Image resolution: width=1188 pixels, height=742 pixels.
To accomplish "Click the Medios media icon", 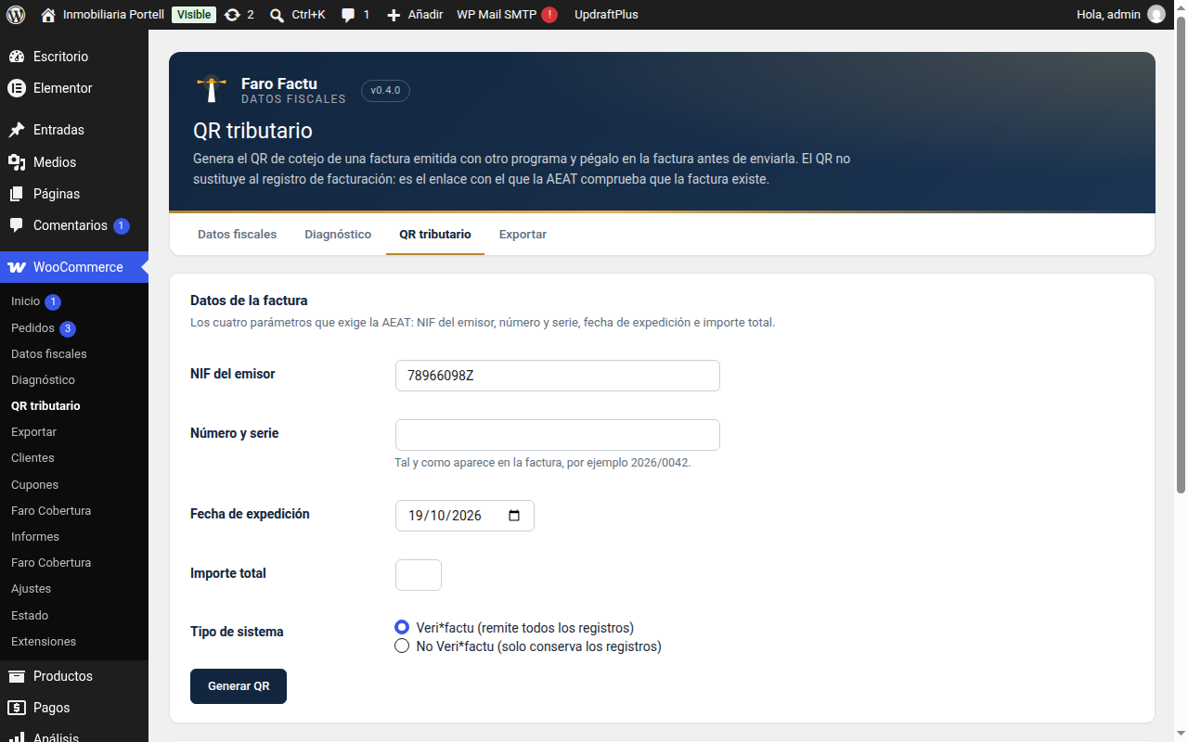I will 17,162.
